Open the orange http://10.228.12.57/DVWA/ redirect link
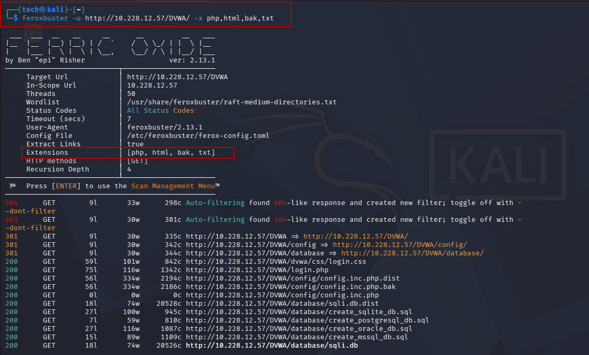Image resolution: width=589 pixels, height=355 pixels. (356, 236)
